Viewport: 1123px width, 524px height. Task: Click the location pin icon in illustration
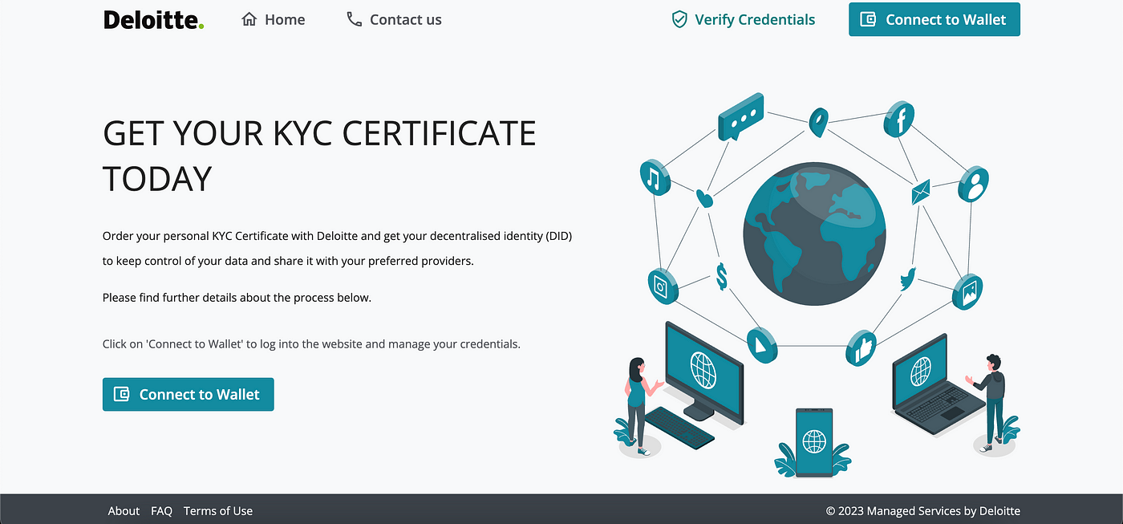817,121
